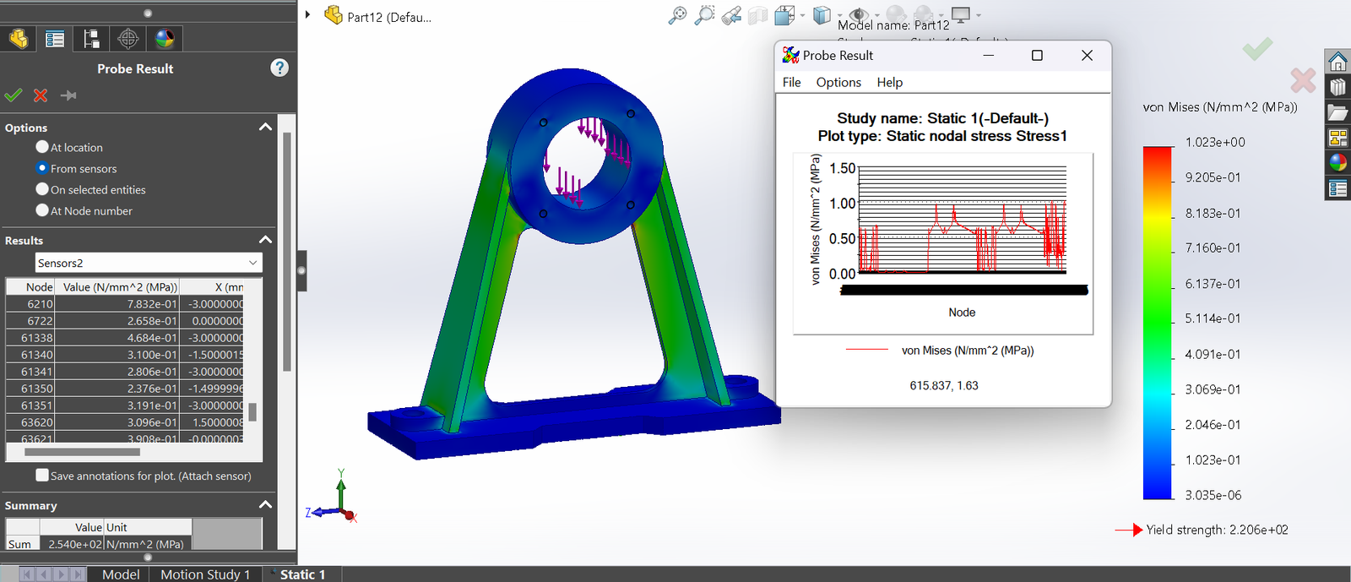The height and width of the screenshot is (582, 1351).
Task: Enable Save annotations for plot checkbox
Action: pyautogui.click(x=42, y=476)
